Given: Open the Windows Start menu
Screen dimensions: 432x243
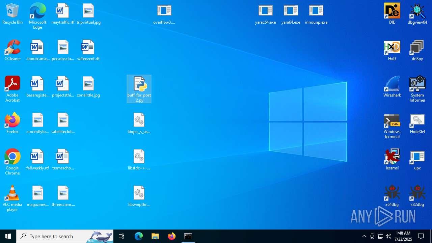Looking at the screenshot, I should click(x=8, y=236).
